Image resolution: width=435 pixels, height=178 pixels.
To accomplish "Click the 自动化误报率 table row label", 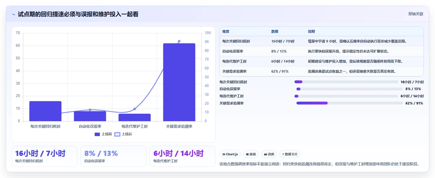I will 233,51.
